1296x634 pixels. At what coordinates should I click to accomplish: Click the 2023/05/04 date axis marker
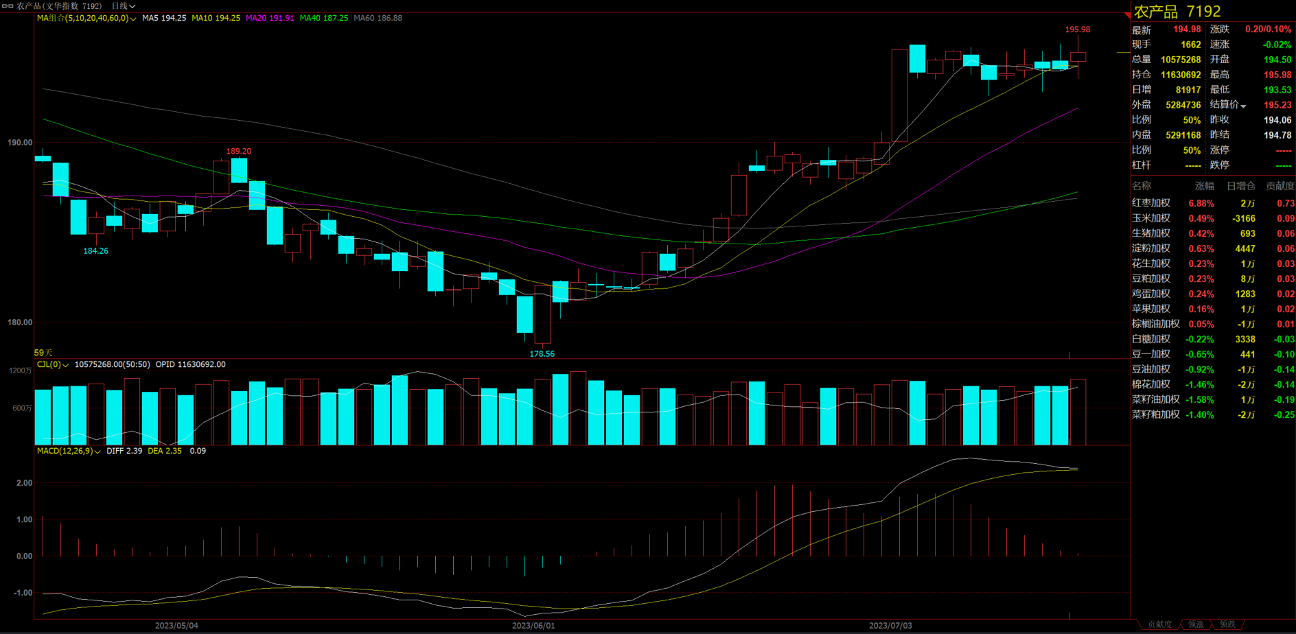pos(176,626)
